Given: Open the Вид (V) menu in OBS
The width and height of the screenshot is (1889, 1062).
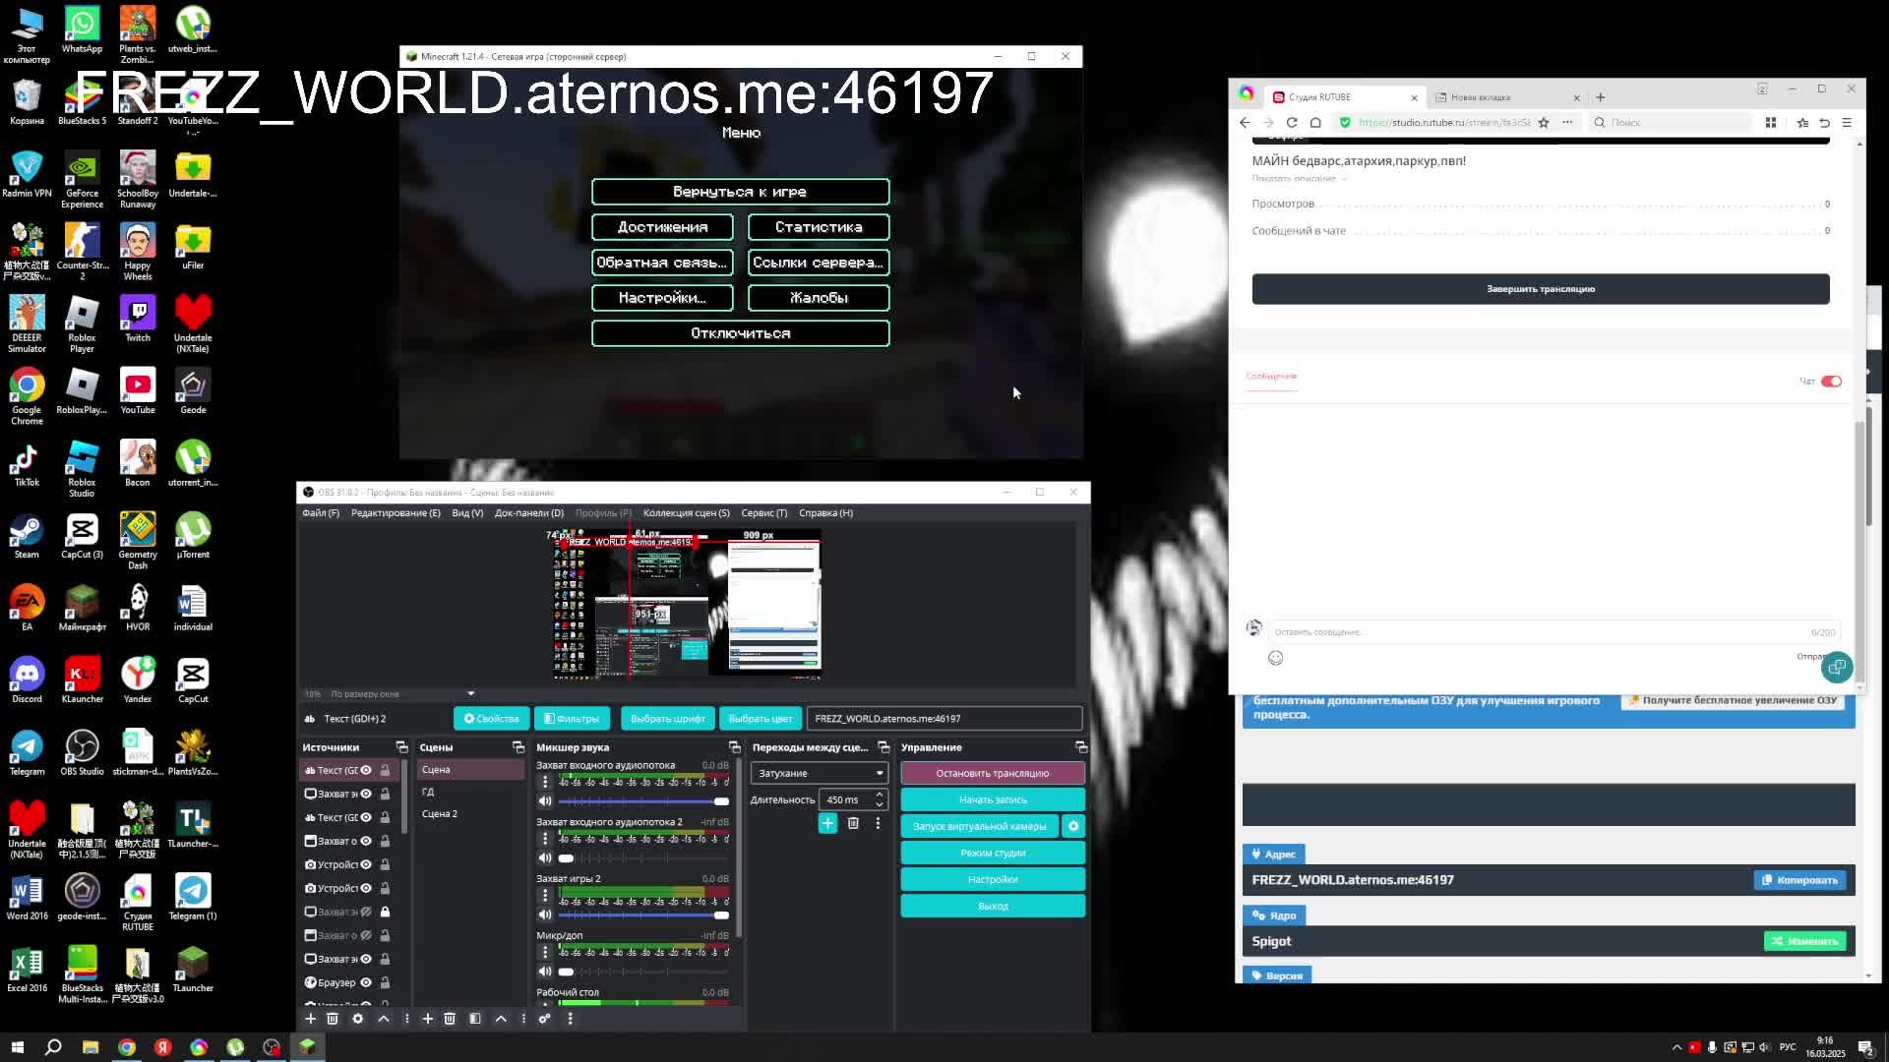Looking at the screenshot, I should [467, 513].
